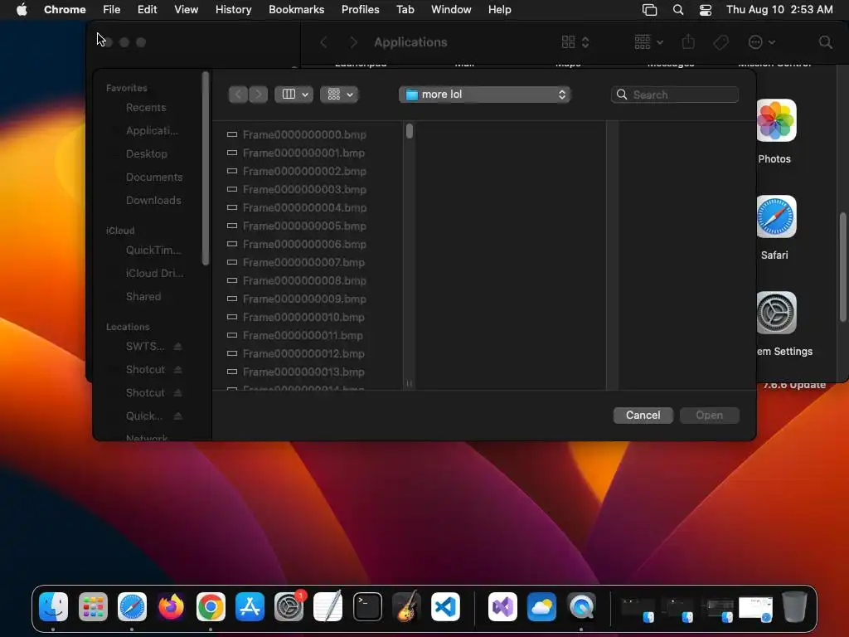Open the 'more lol' folder location popup

click(x=484, y=95)
